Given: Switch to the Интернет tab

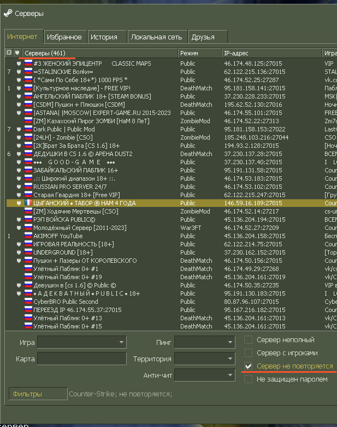Looking at the screenshot, I should (24, 37).
